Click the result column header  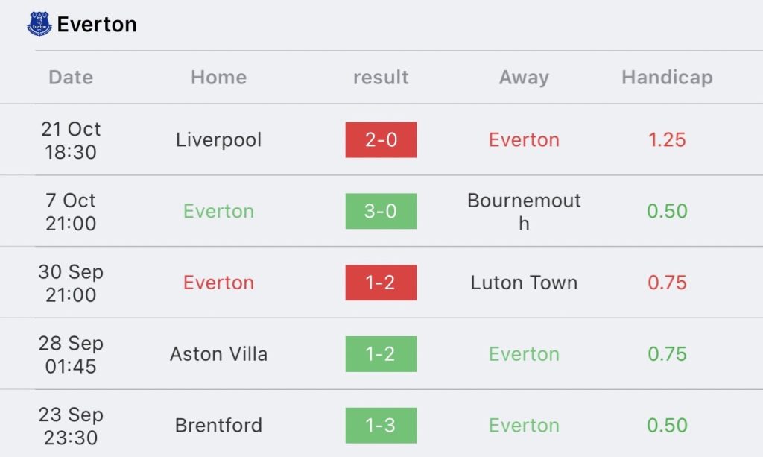(381, 77)
